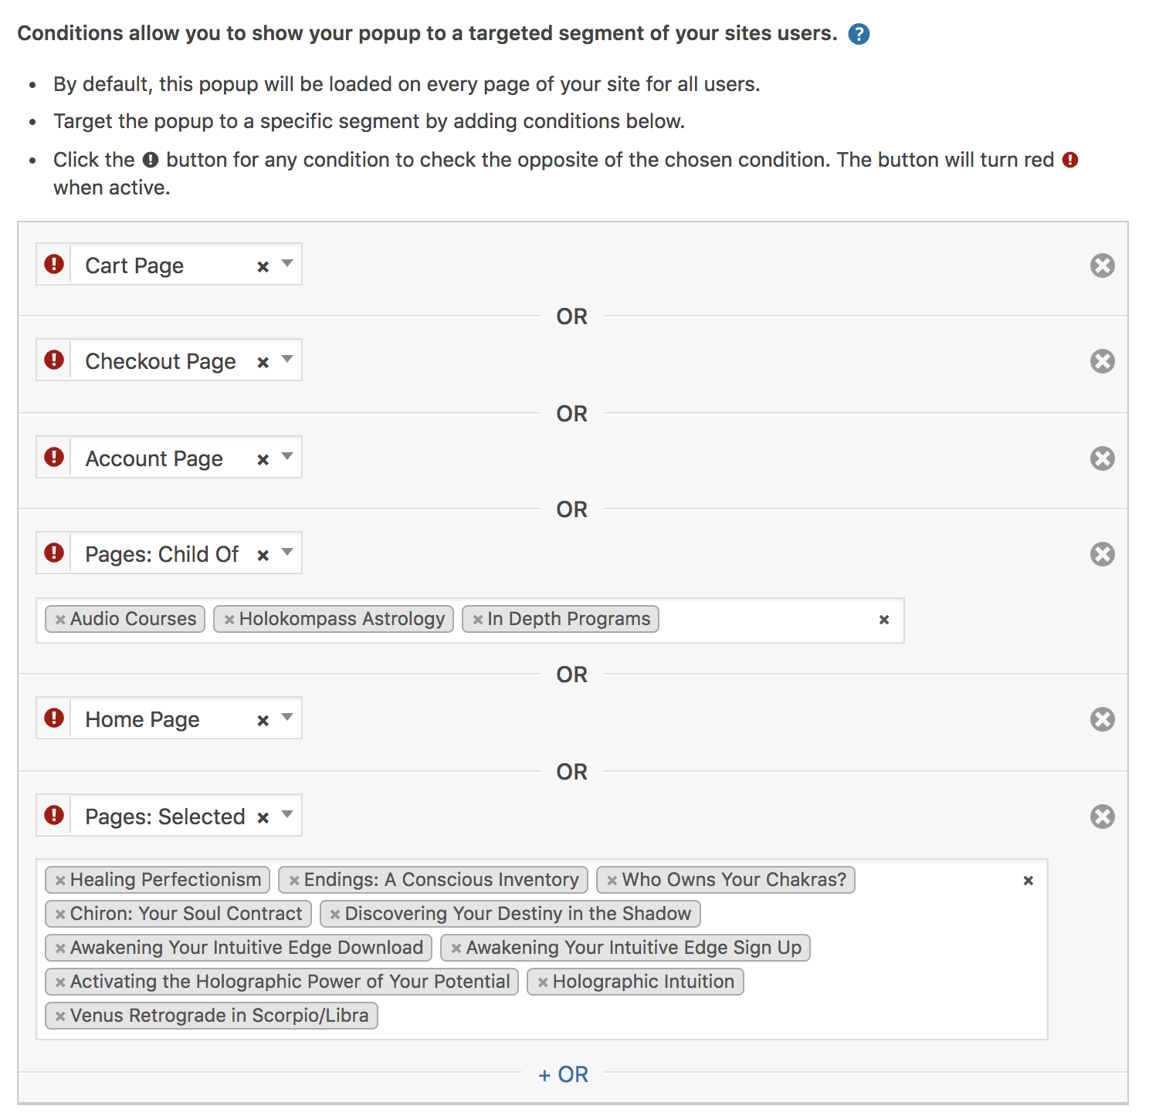Toggle the negate button for Cart Page

(x=54, y=265)
